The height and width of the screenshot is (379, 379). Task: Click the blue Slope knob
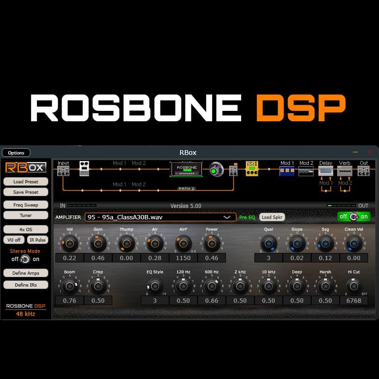tap(297, 244)
